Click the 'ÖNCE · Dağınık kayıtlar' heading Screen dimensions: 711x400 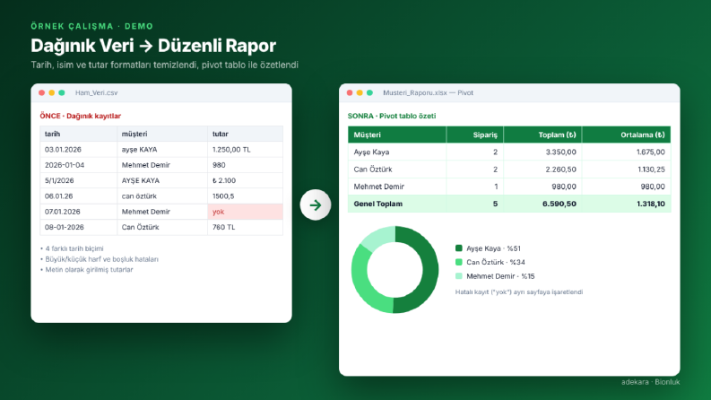pos(81,116)
